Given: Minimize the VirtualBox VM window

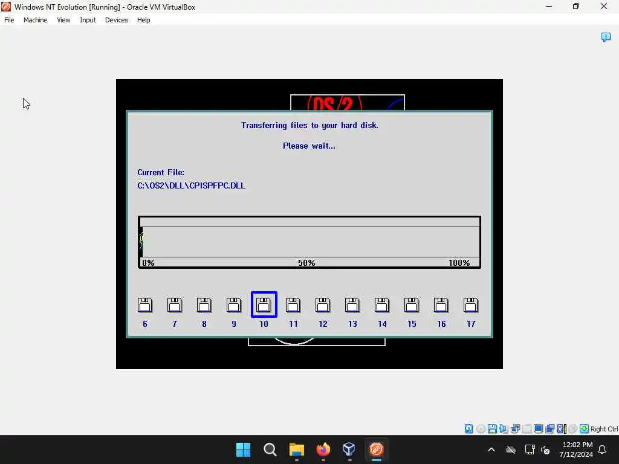Looking at the screenshot, I should point(549,6).
